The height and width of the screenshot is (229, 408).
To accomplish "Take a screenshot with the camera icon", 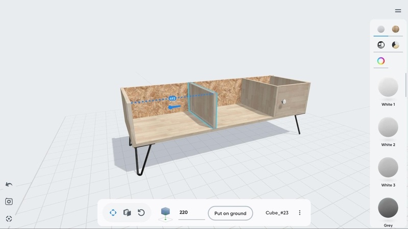I will (x=9, y=202).
